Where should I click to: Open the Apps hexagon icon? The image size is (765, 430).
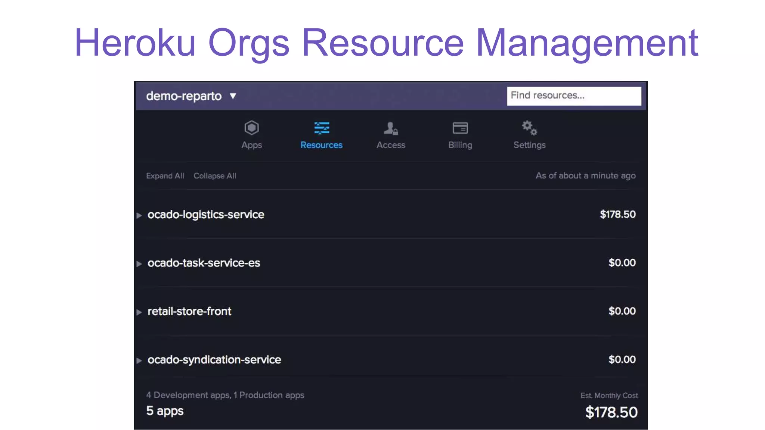point(251,128)
